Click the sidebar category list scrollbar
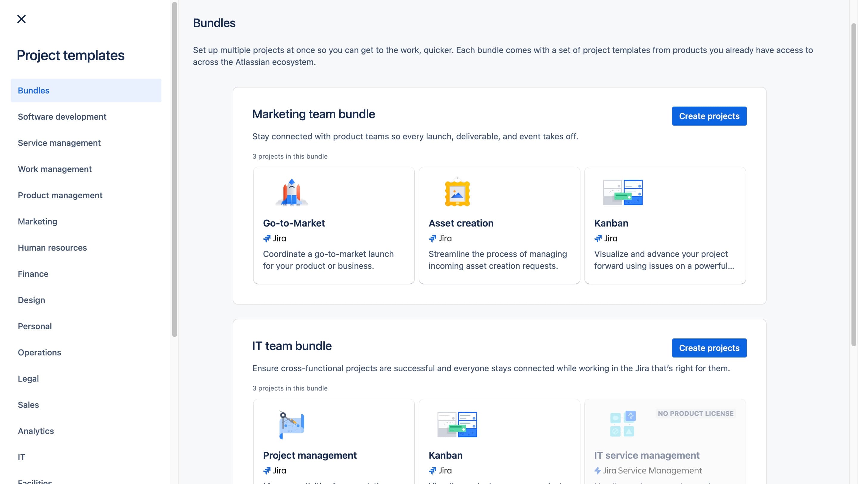Screen dimensions: 858x484 (174, 169)
